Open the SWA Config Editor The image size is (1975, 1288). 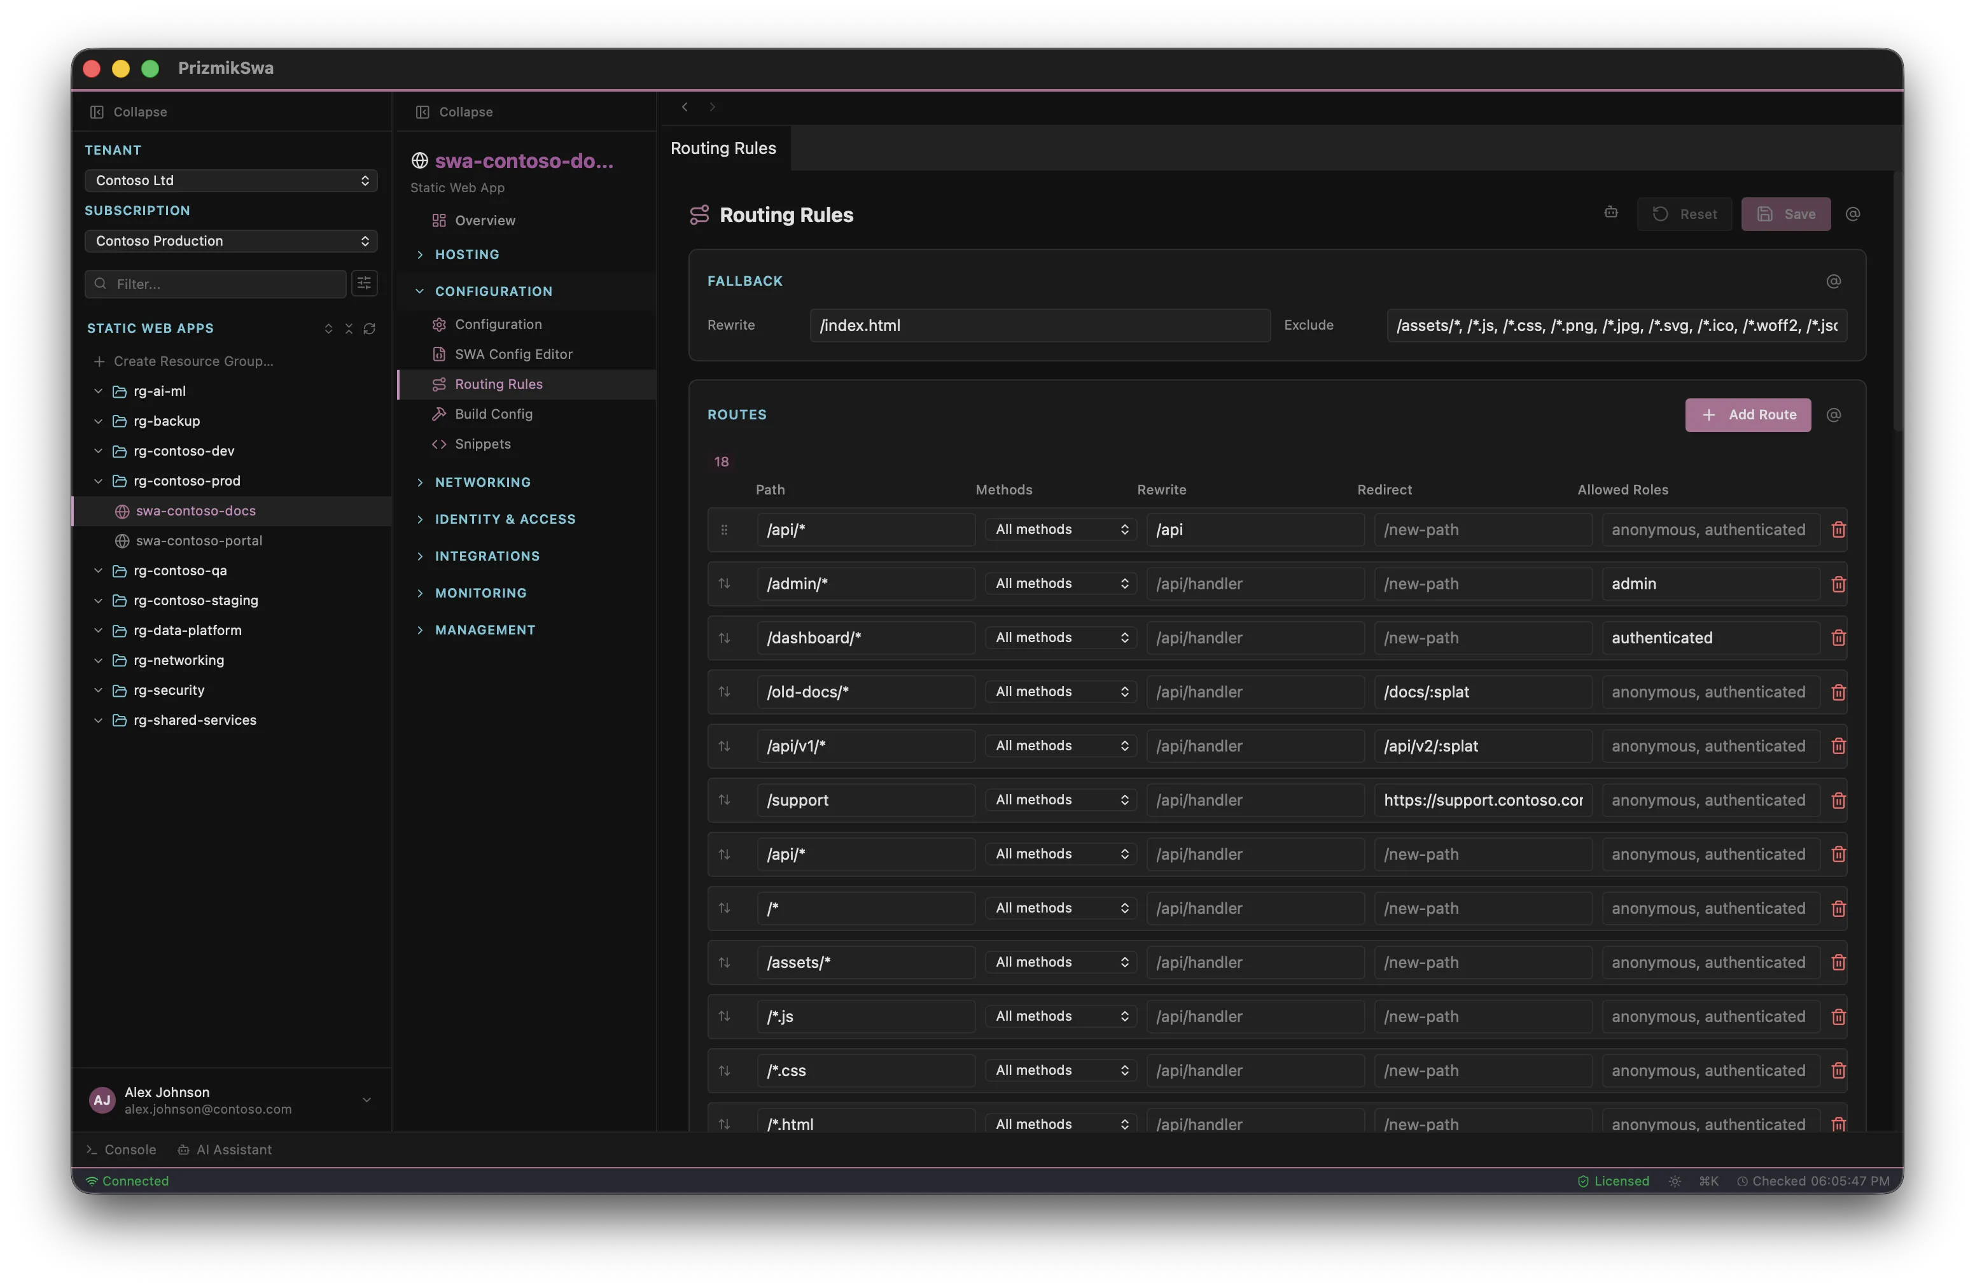(x=513, y=354)
